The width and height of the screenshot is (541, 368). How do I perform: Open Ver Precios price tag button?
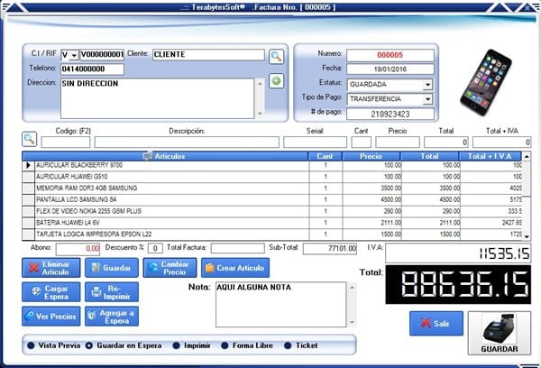tap(51, 317)
